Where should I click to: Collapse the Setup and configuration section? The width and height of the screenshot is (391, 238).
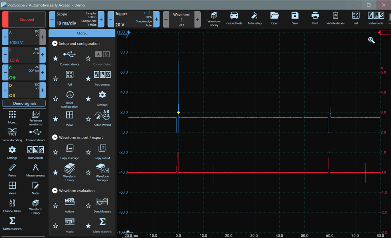[x=55, y=43]
